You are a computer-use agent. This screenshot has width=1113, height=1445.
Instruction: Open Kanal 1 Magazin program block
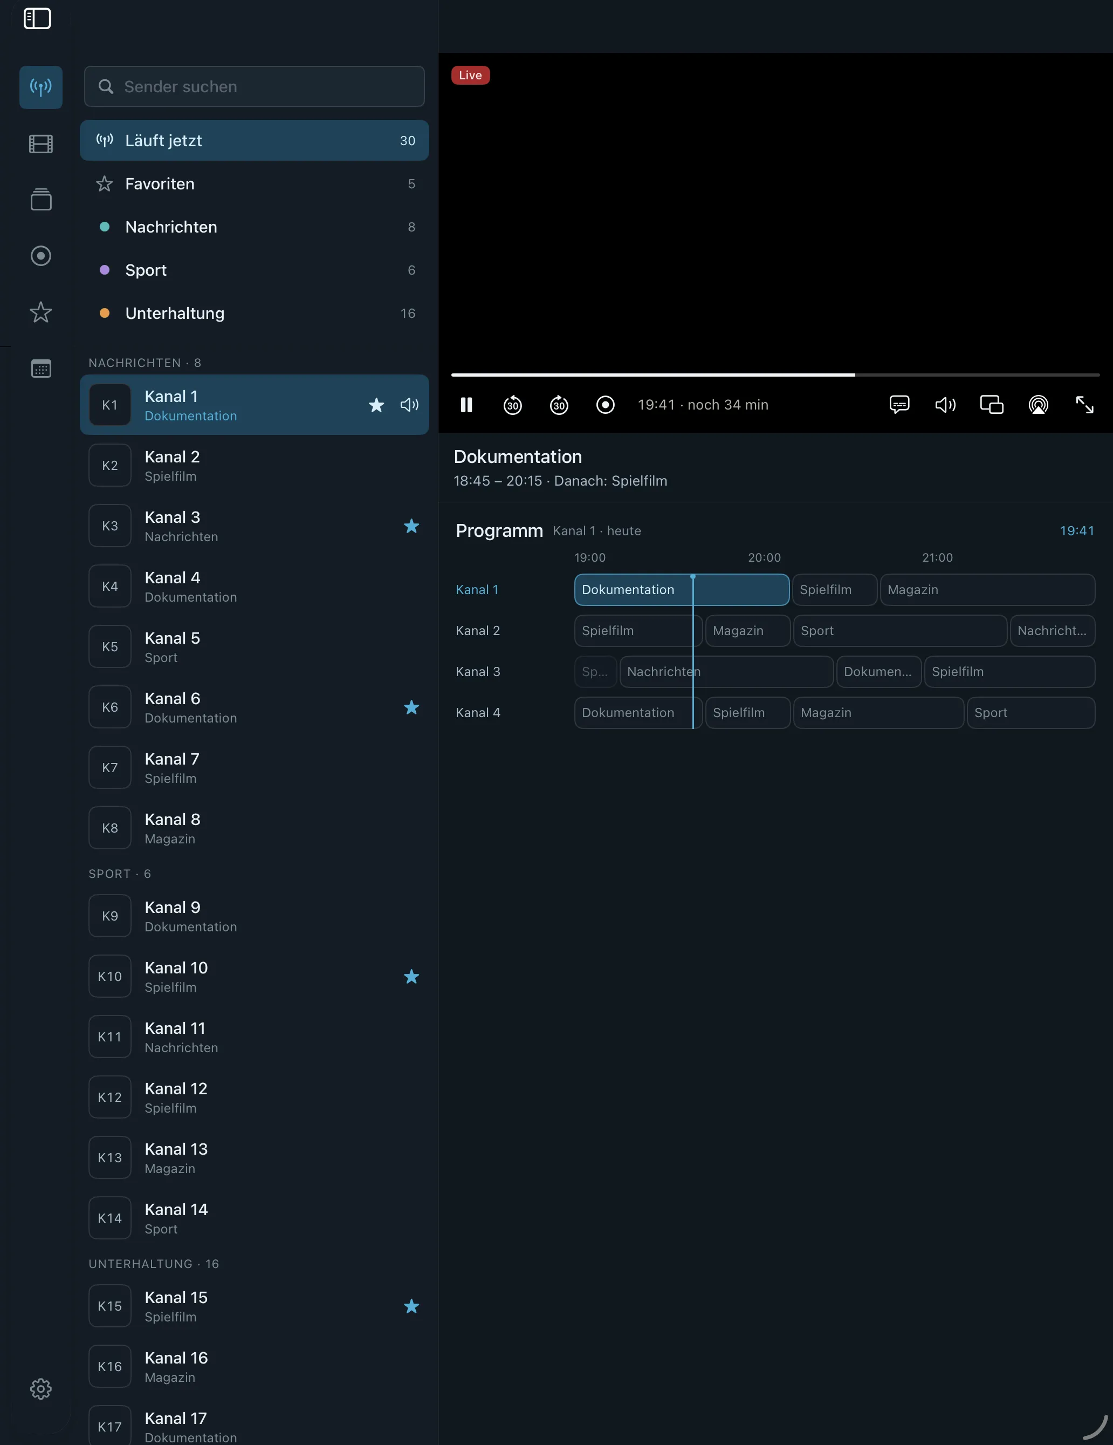click(x=987, y=590)
